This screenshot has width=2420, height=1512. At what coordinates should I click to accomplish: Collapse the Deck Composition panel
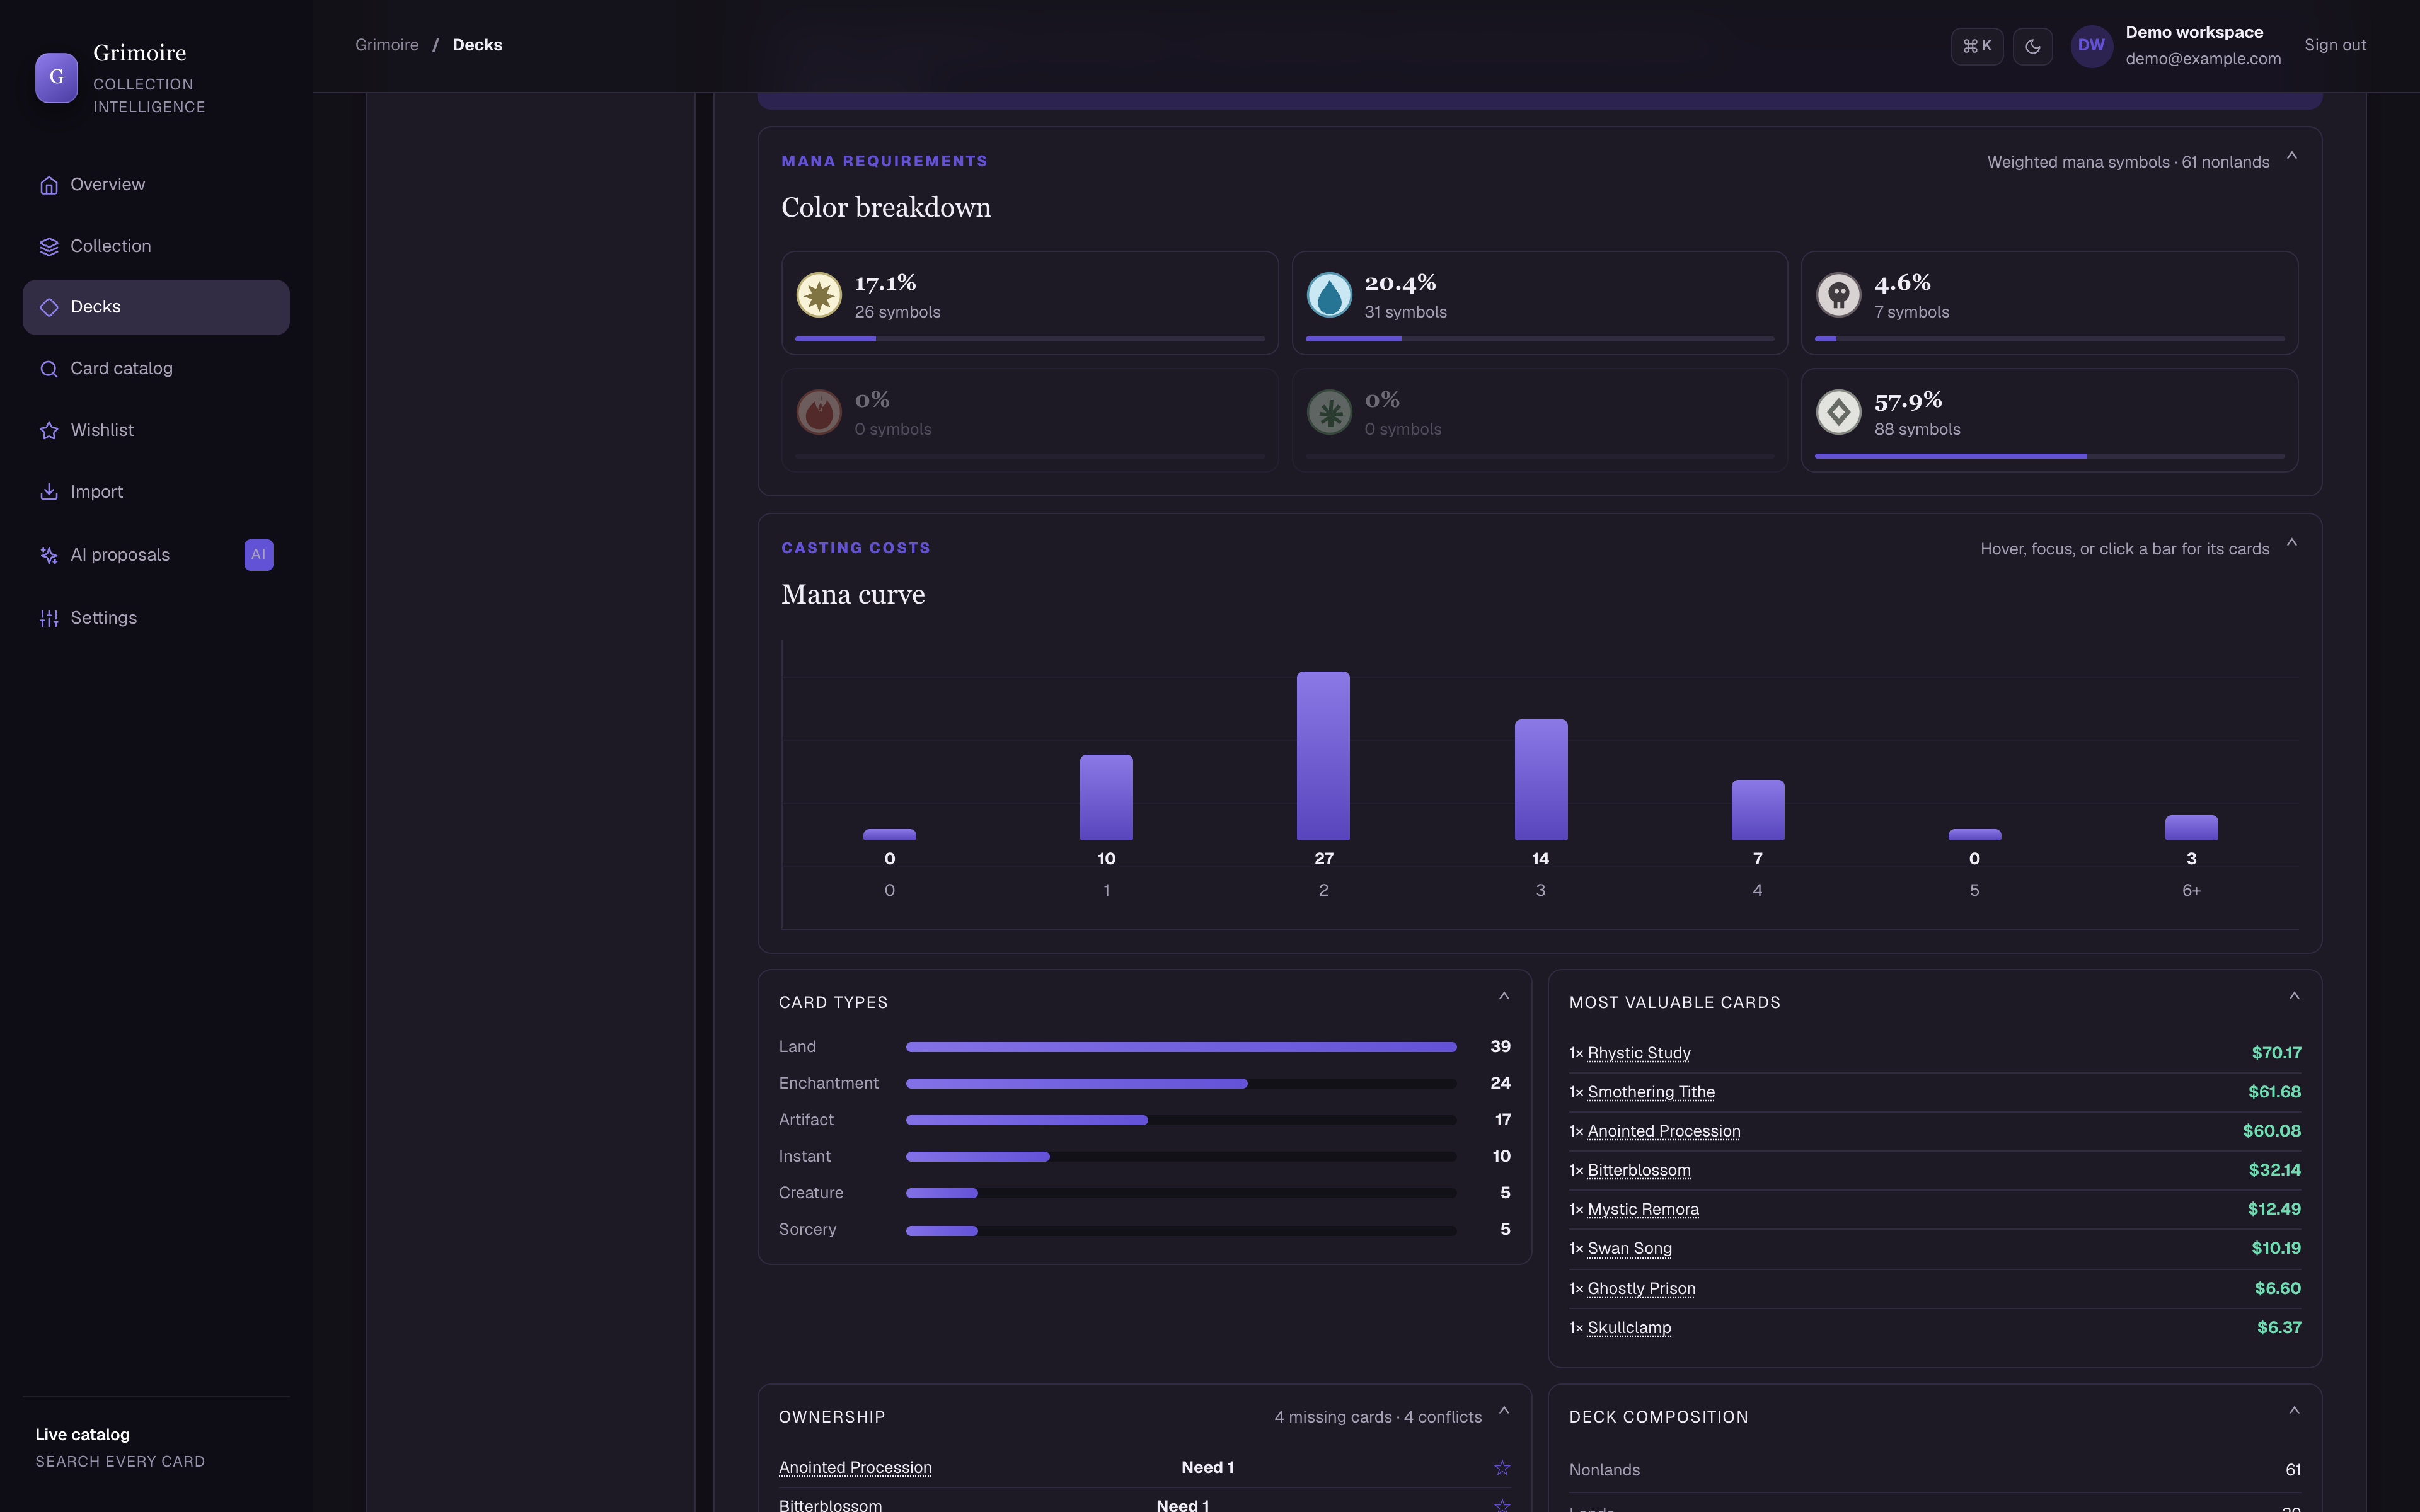pos(2293,1411)
